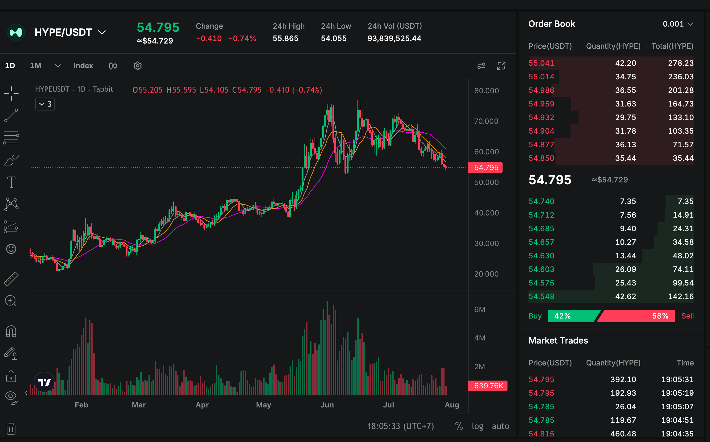The width and height of the screenshot is (710, 442).
Task: Open the candlestick chart type icon
Action: pyautogui.click(x=113, y=66)
